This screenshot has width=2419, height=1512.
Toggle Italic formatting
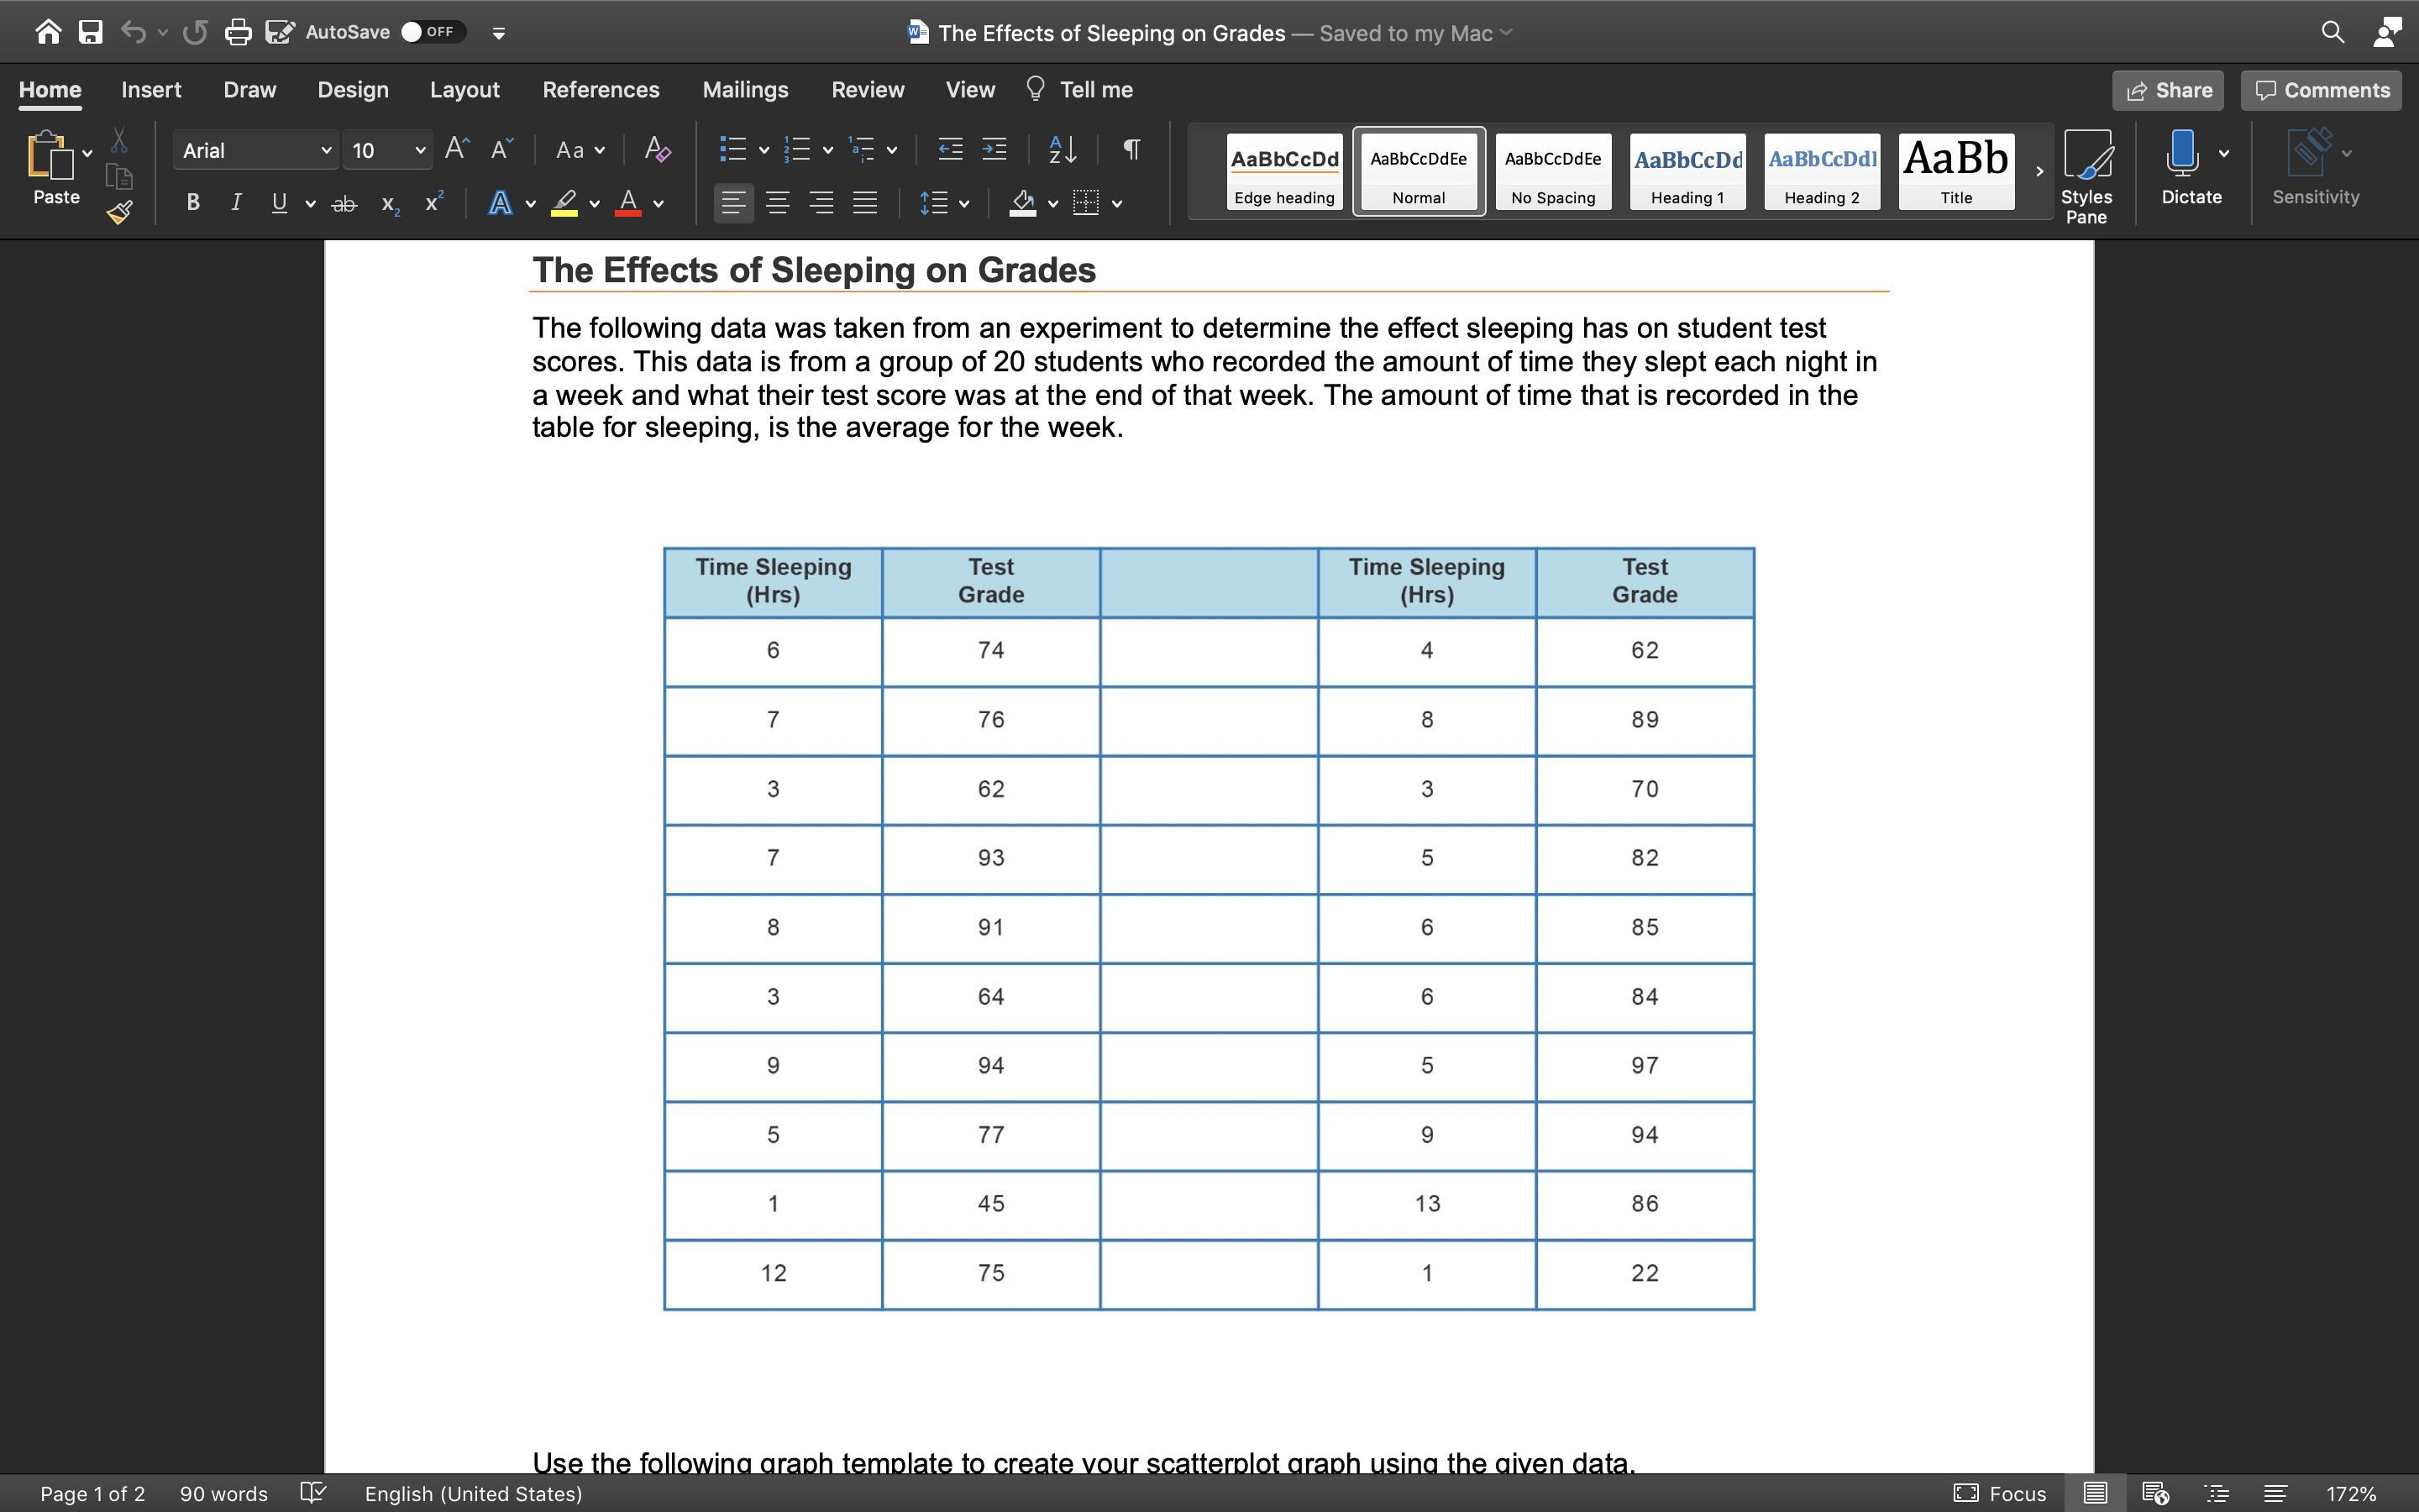[236, 203]
